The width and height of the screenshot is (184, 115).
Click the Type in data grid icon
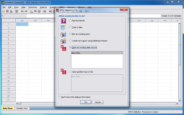[63, 28]
